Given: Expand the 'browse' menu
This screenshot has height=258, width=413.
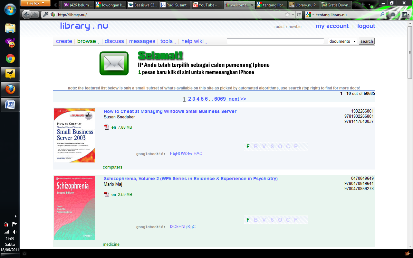Looking at the screenshot, I should pos(87,41).
